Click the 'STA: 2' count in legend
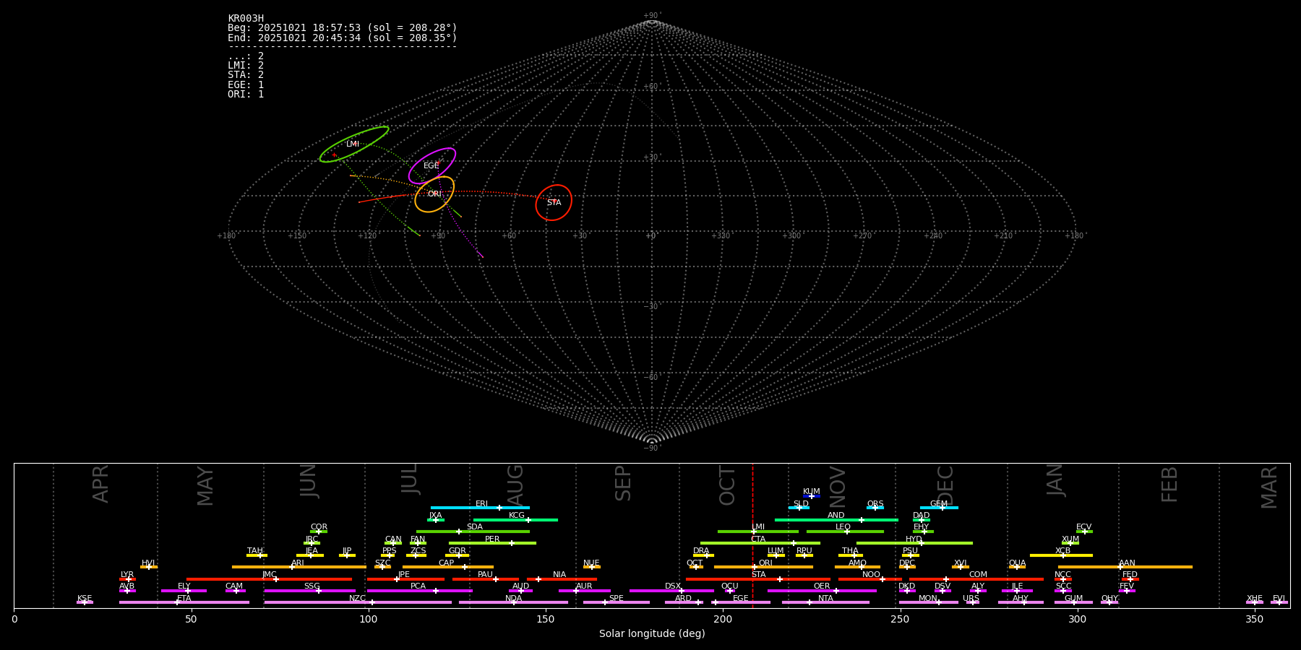The width and height of the screenshot is (1301, 650). pos(246,75)
